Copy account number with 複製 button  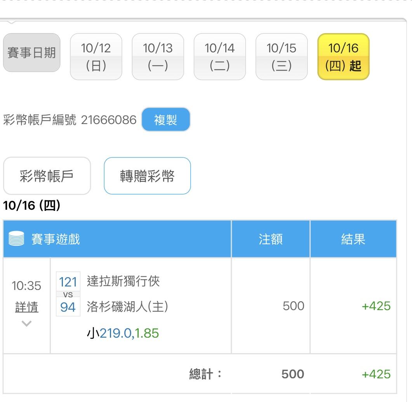(165, 120)
